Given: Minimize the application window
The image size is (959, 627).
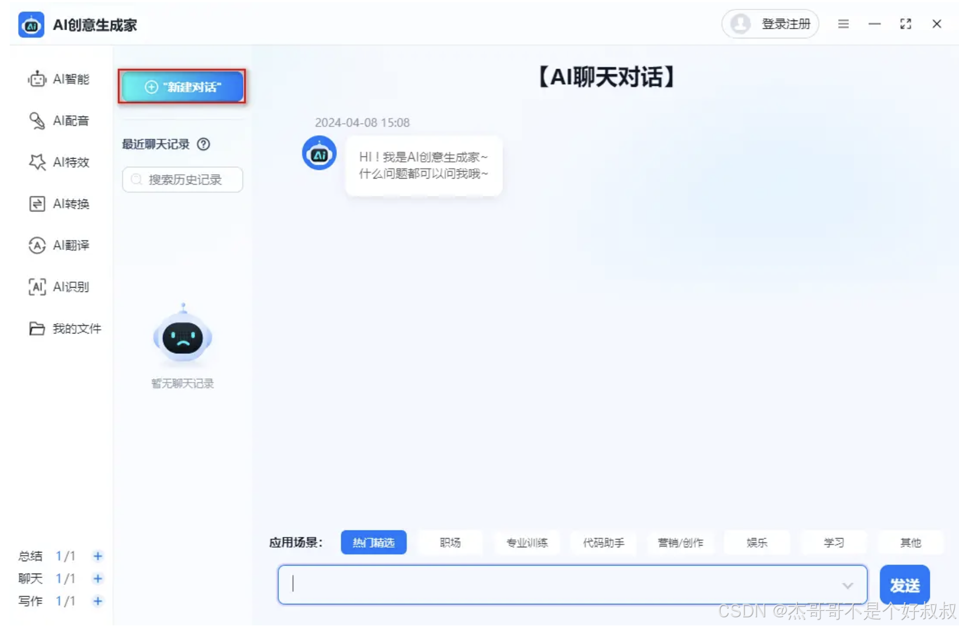Looking at the screenshot, I should point(874,24).
